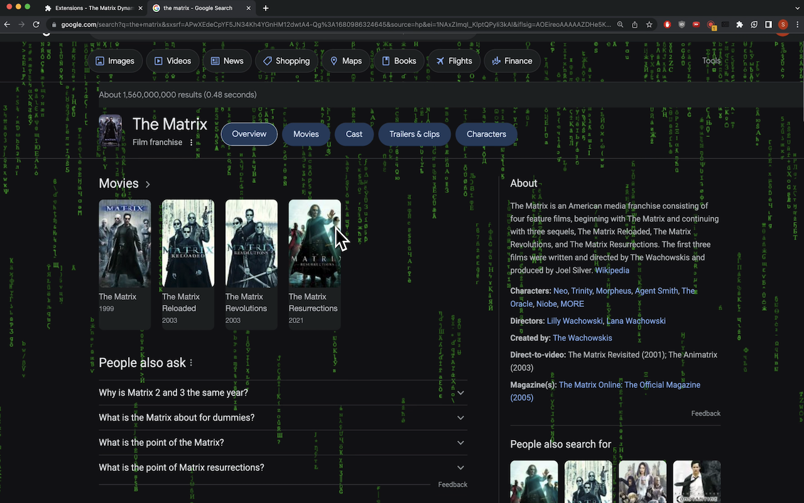Close the Google Search tab
Screen dimensions: 804x503
coord(249,8)
